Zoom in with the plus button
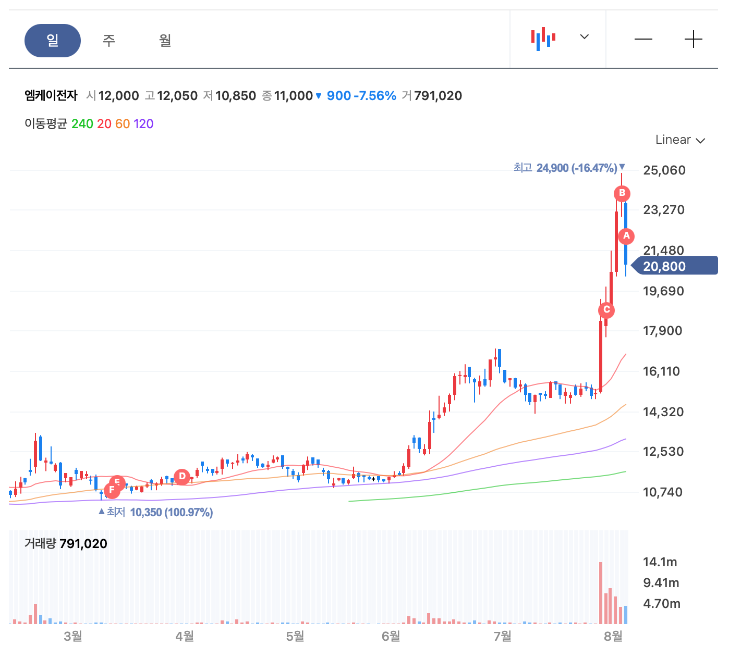 click(x=694, y=39)
